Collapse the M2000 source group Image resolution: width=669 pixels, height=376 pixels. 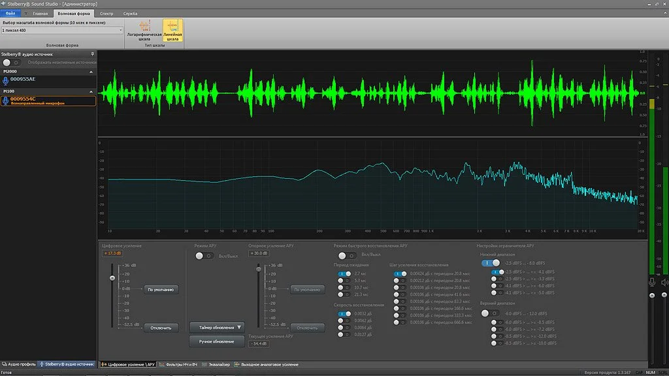click(x=91, y=72)
